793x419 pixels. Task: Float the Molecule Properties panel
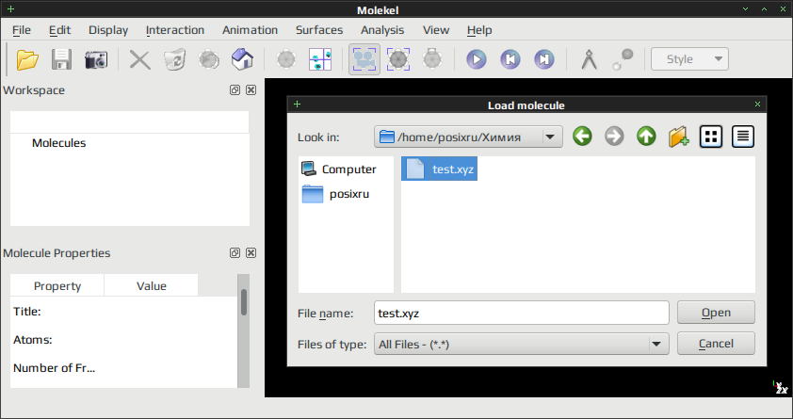coord(235,252)
